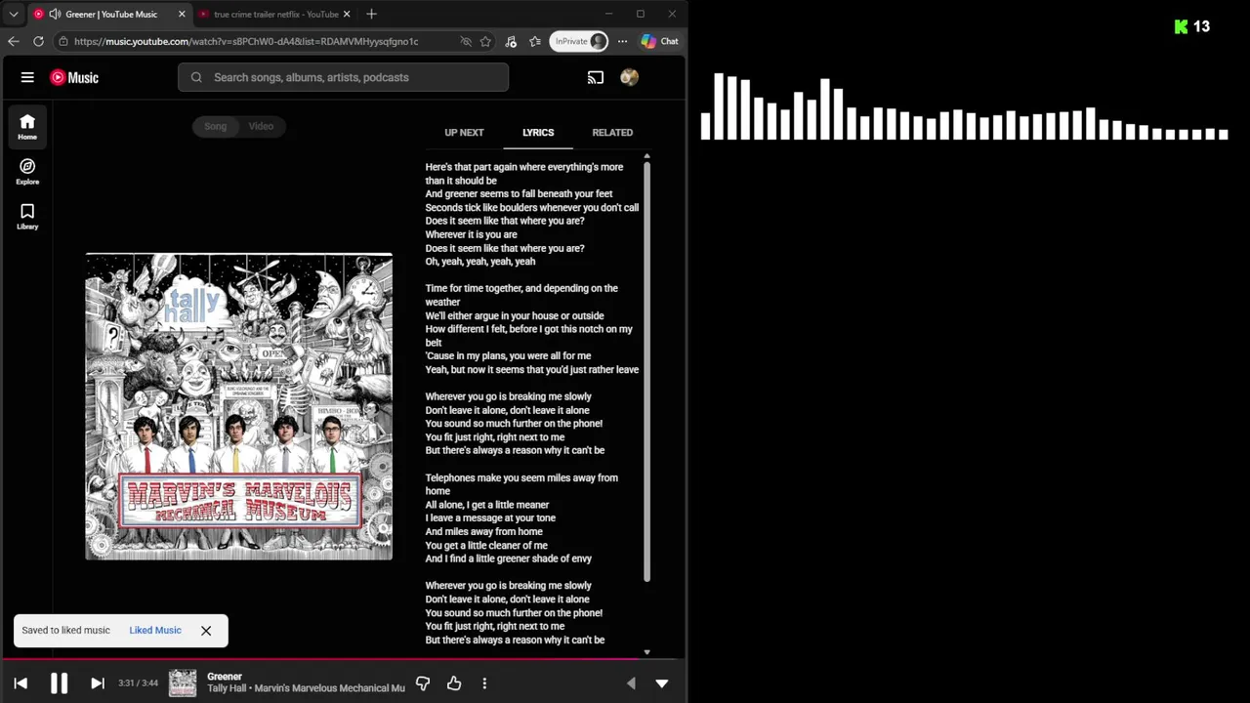
Task: Go back with the browser back arrow
Action: click(14, 41)
